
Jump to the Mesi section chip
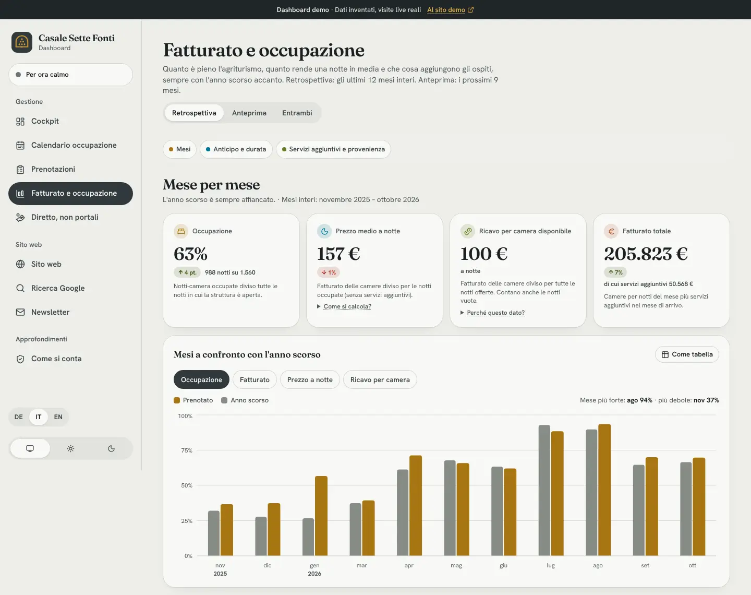(x=179, y=149)
